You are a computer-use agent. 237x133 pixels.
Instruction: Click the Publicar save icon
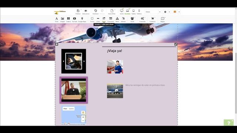(x=78, y=11)
